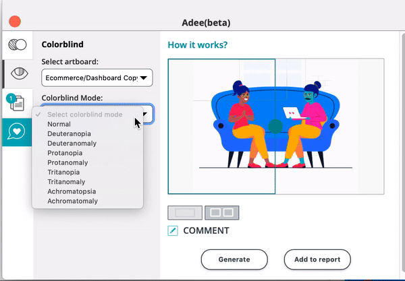The width and height of the screenshot is (405, 281).
Task: Open the Select artboard dropdown
Action: 97,77
